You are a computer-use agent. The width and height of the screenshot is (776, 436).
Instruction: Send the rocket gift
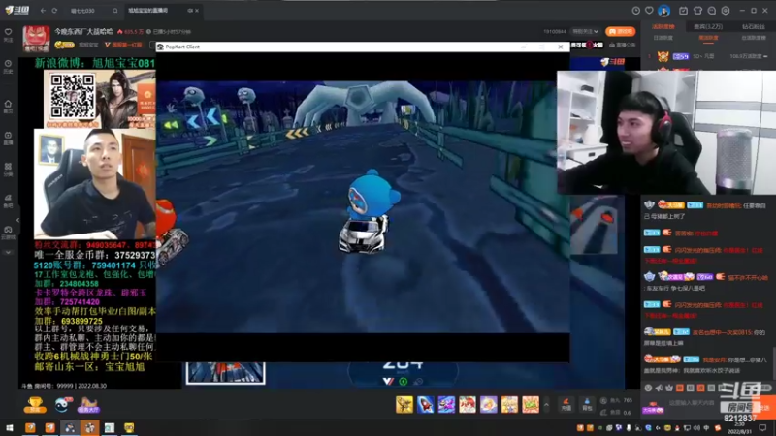425,404
